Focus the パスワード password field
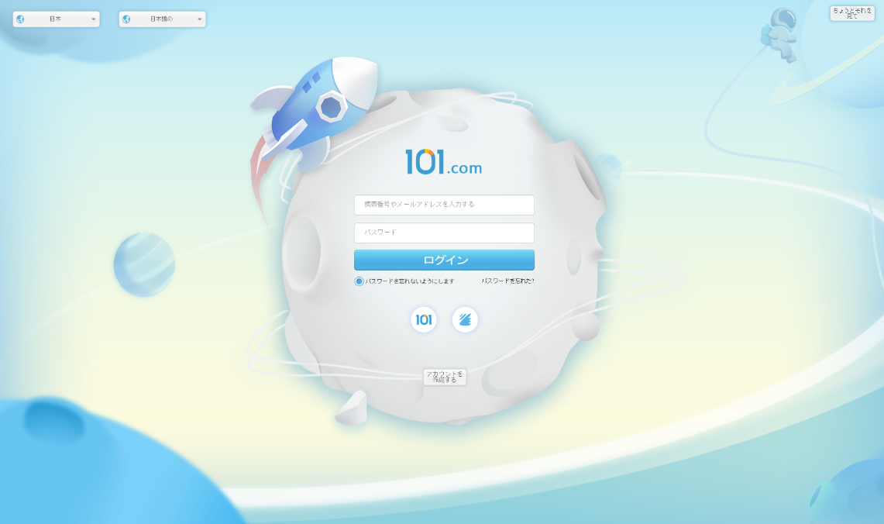Screen dimensions: 884x524 tap(443, 233)
